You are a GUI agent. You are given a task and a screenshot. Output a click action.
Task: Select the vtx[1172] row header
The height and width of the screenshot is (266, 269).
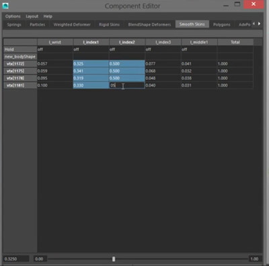pyautogui.click(x=20, y=64)
